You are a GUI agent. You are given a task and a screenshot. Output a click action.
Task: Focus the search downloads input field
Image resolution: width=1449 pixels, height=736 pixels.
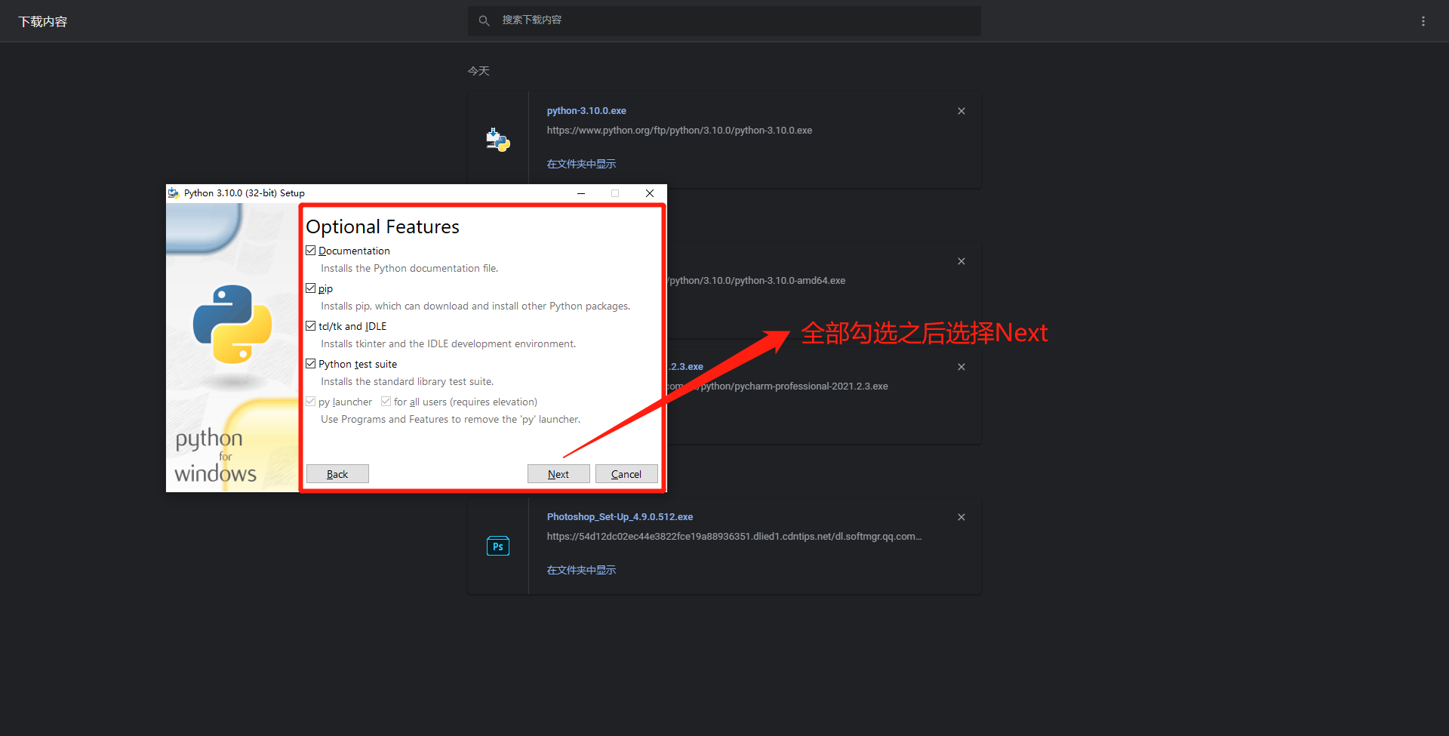coord(724,21)
